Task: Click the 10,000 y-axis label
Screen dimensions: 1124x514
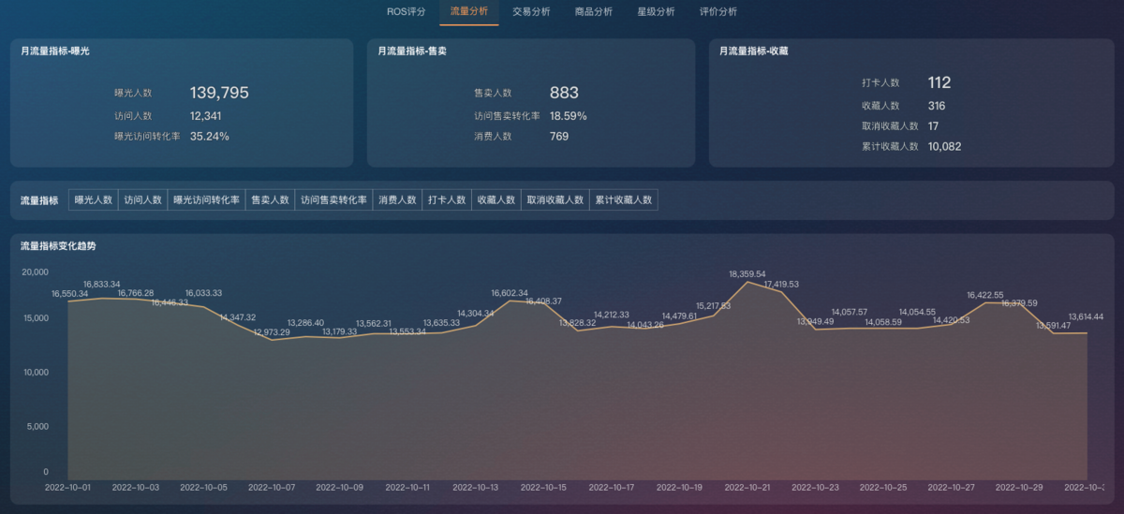Action: [35, 372]
